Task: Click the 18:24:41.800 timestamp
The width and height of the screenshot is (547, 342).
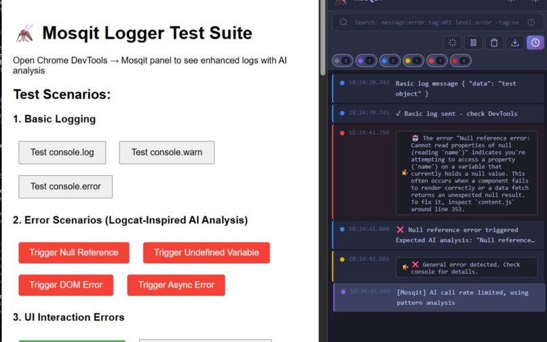Action: [x=369, y=229]
